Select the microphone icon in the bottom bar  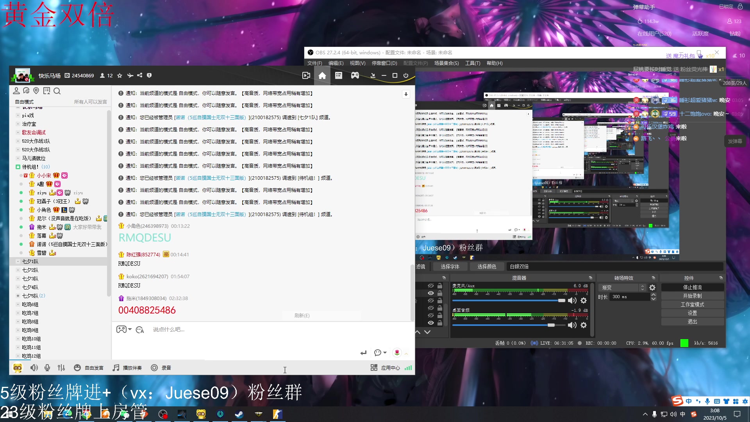(47, 368)
